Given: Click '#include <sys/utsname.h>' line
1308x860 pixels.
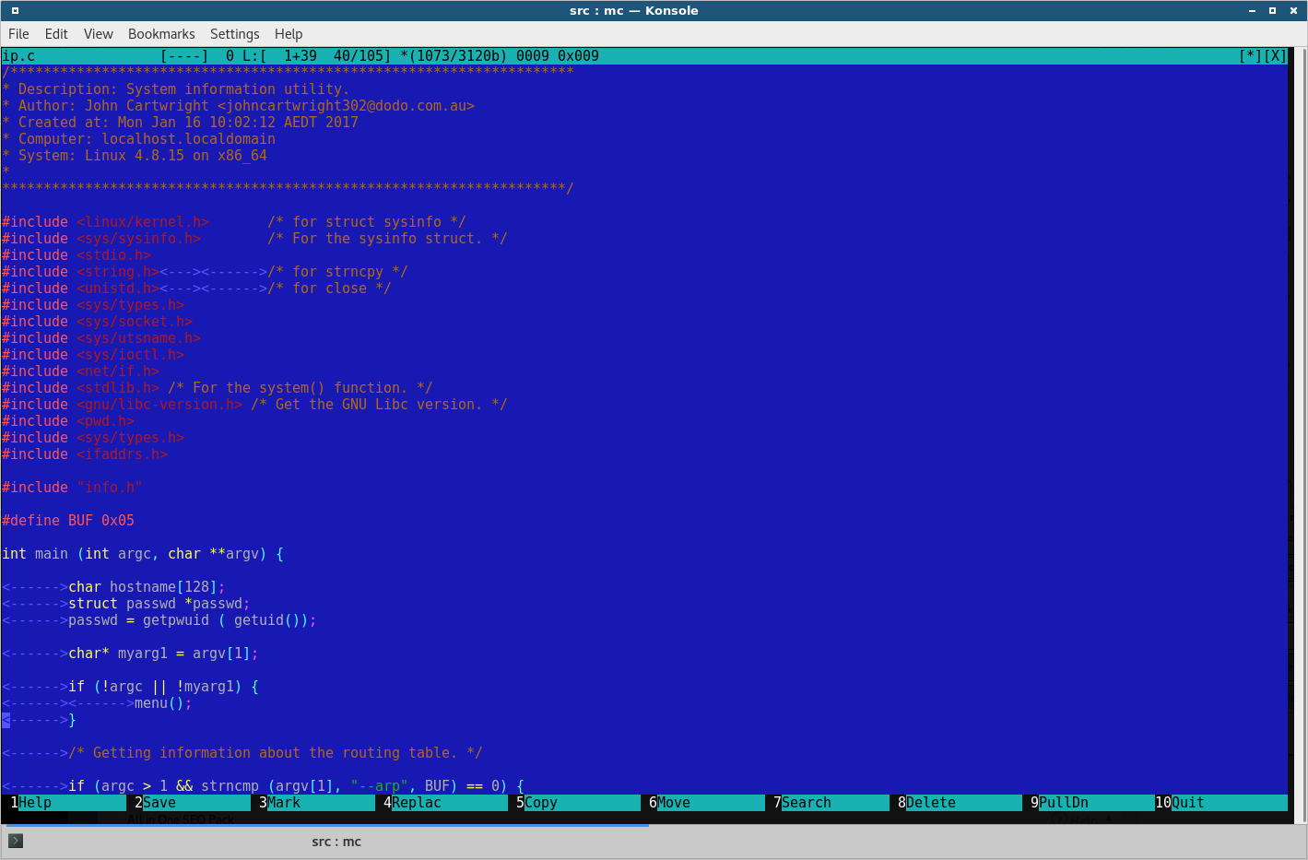Looking at the screenshot, I should (101, 338).
